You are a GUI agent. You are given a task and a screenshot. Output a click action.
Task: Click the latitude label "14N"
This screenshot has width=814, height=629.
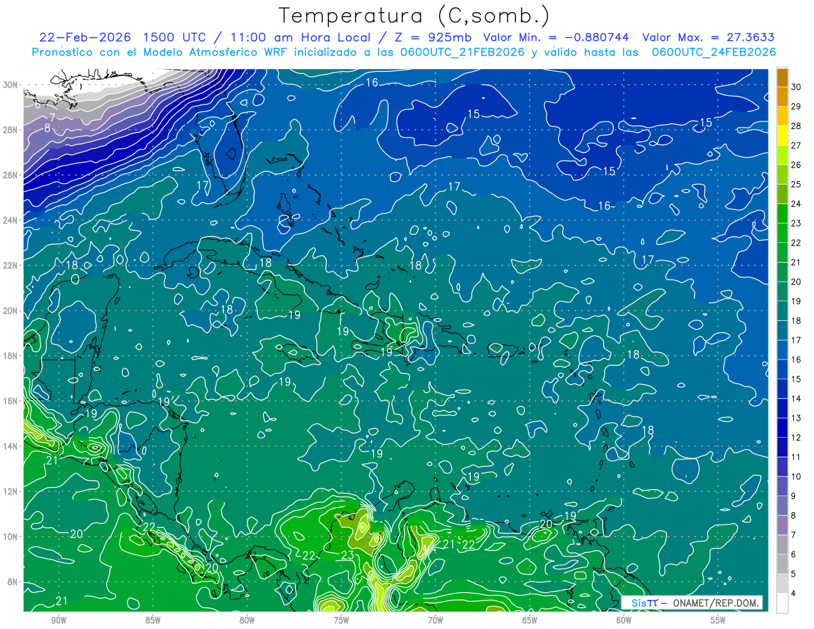(x=11, y=446)
